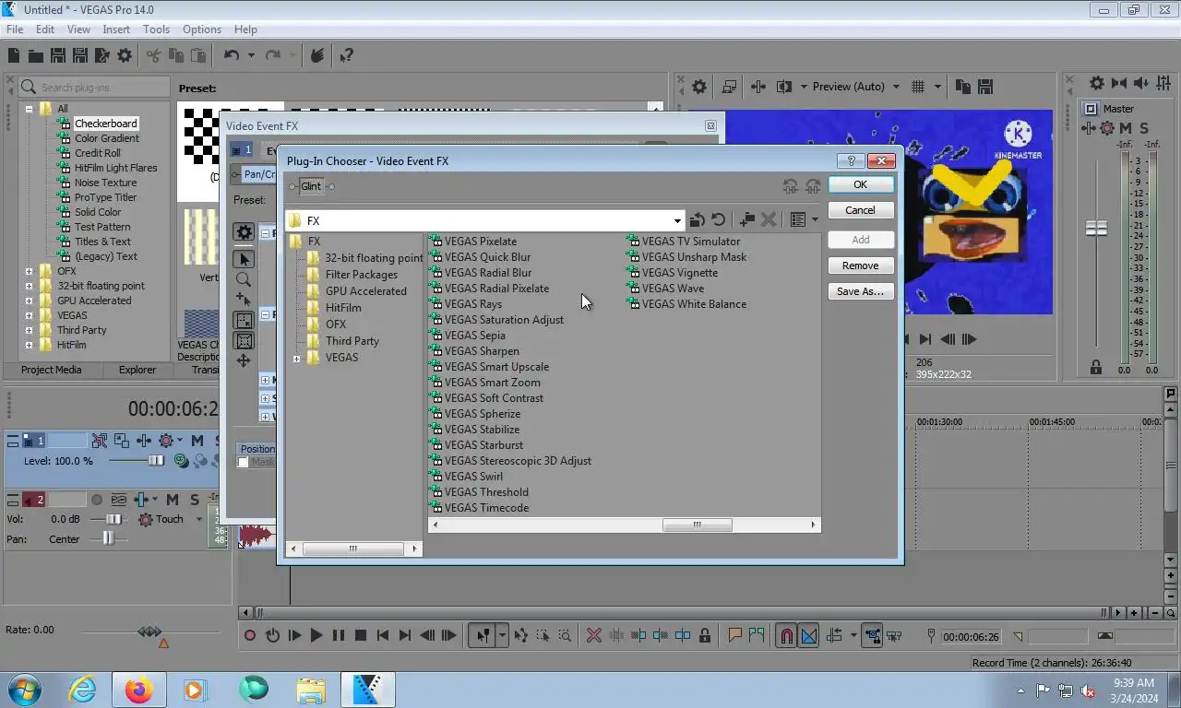Click the Video preview Split Screen View icon
Image resolution: width=1181 pixels, height=708 pixels.
(784, 87)
